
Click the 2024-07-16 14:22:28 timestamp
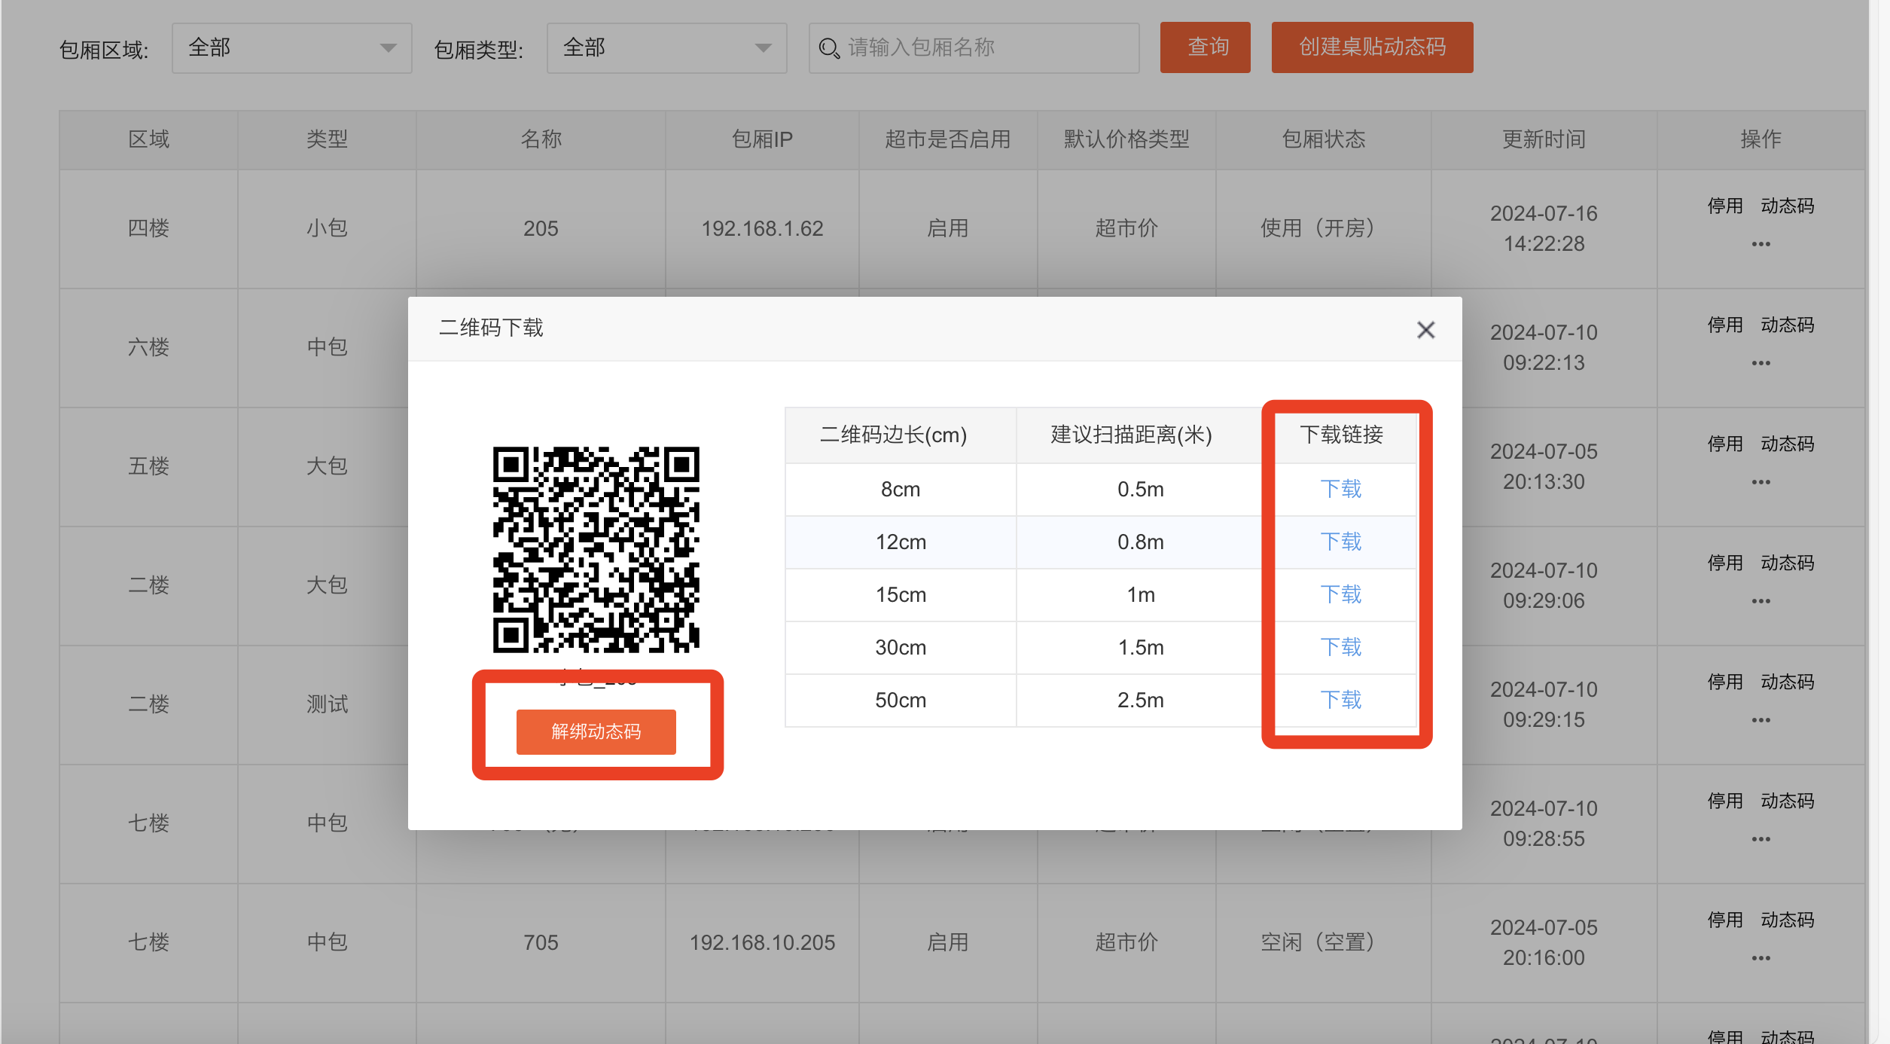click(x=1544, y=228)
